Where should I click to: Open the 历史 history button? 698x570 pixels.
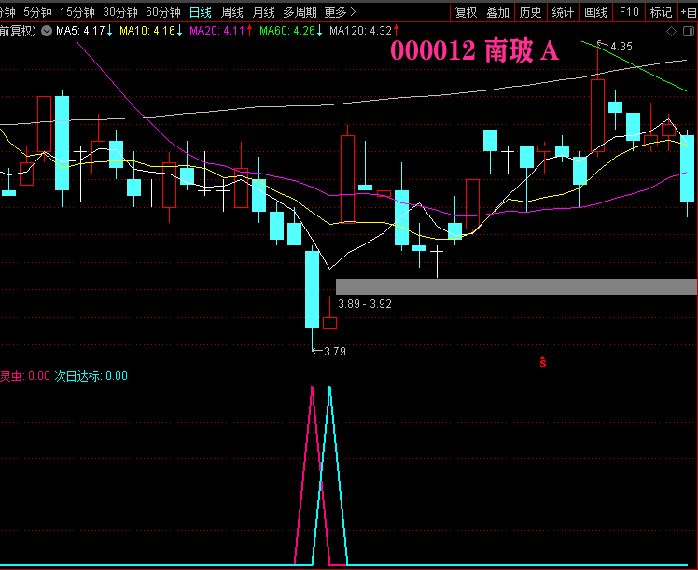(530, 12)
